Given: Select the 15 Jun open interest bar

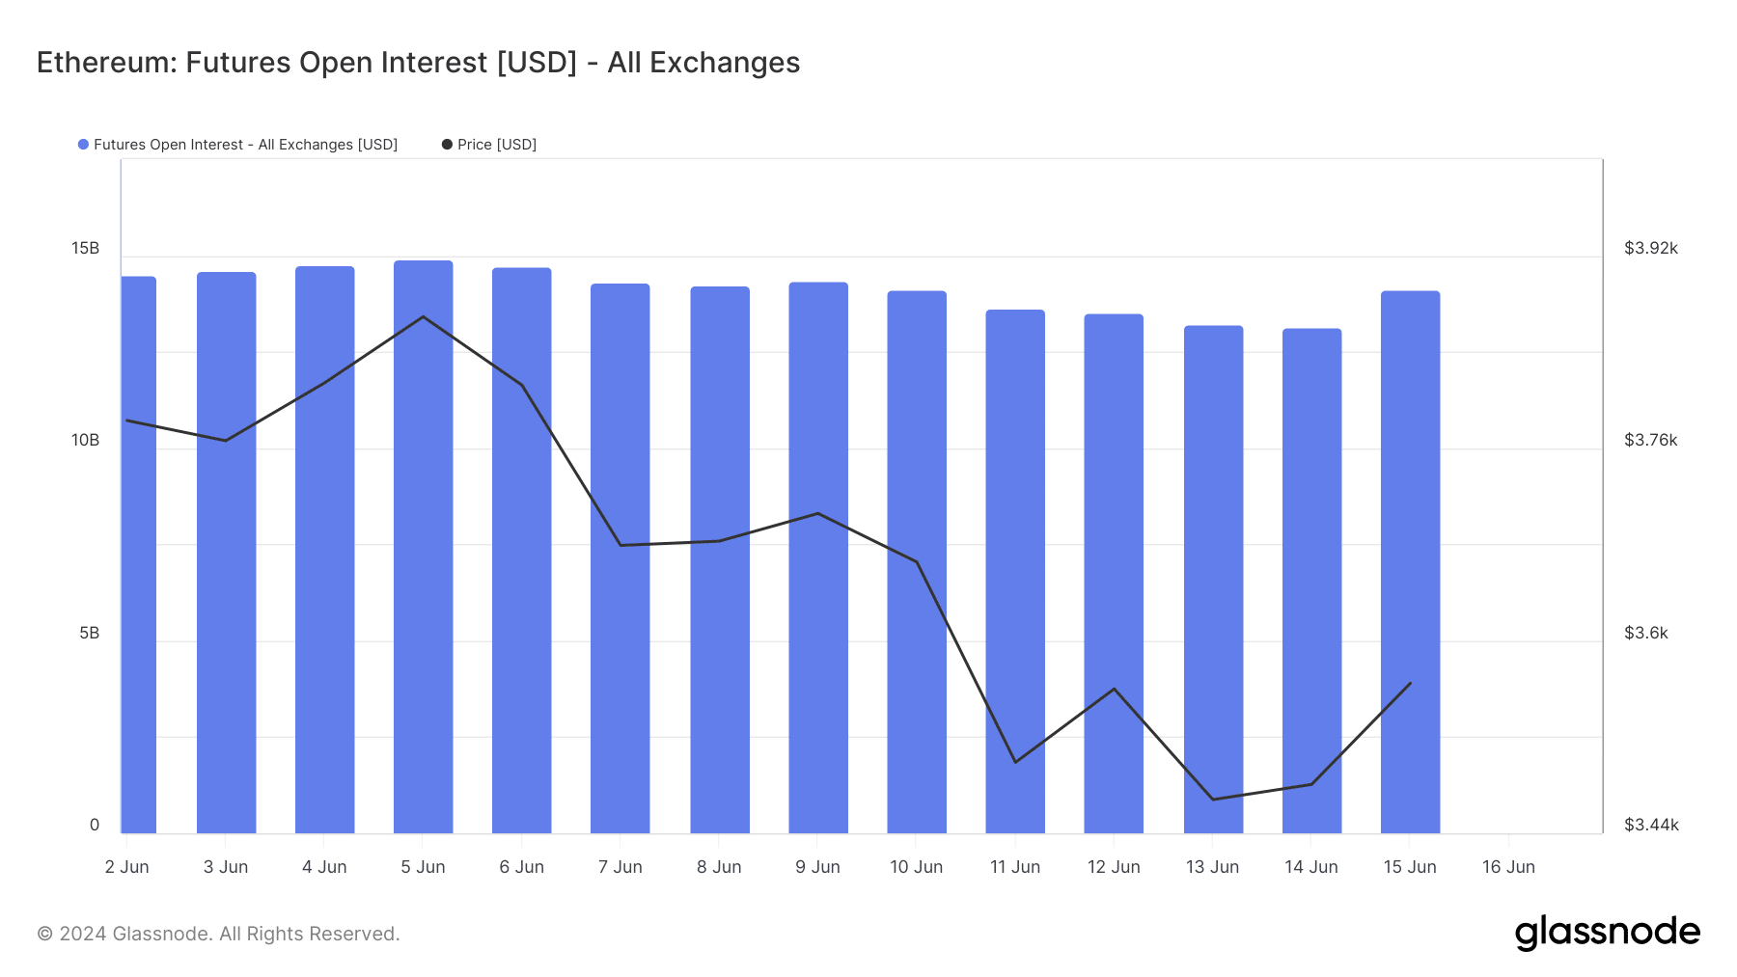Looking at the screenshot, I should click(x=1410, y=562).
